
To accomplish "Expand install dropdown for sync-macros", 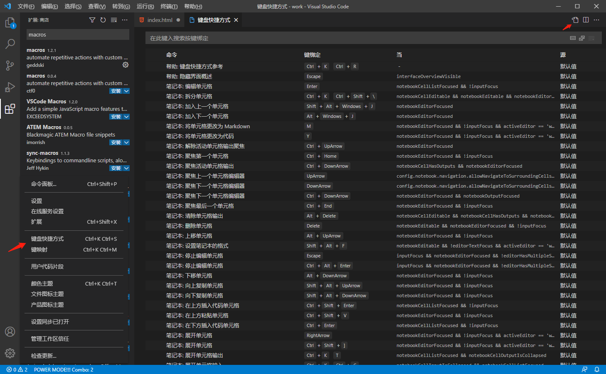I will [126, 168].
